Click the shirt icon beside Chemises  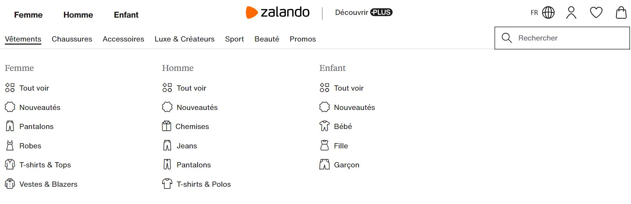[x=167, y=126]
